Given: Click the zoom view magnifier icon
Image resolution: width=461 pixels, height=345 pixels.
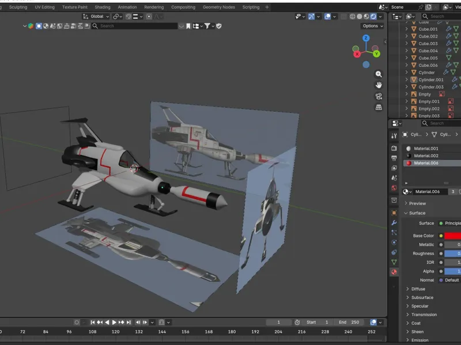Looking at the screenshot, I should coord(379,74).
